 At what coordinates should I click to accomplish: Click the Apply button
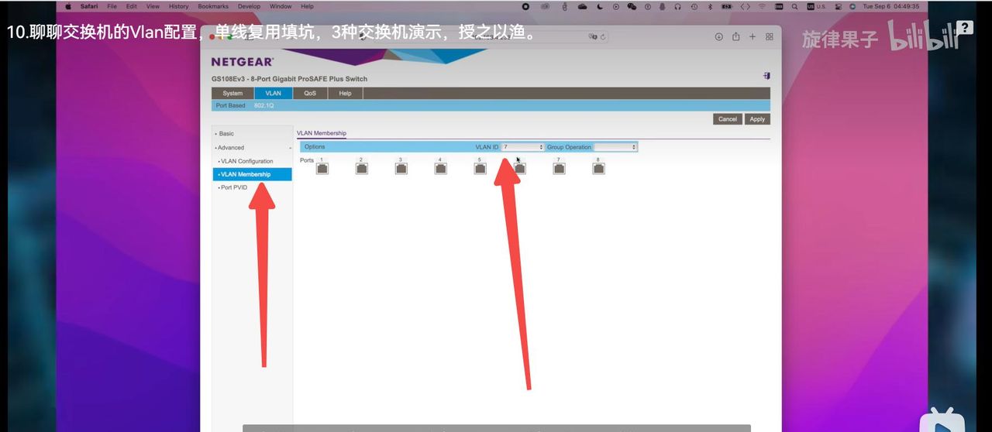(x=757, y=119)
